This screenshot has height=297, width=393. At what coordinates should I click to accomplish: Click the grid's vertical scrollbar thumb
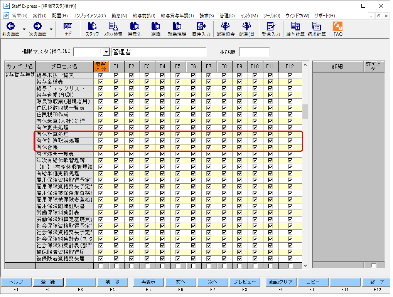click(x=305, y=111)
